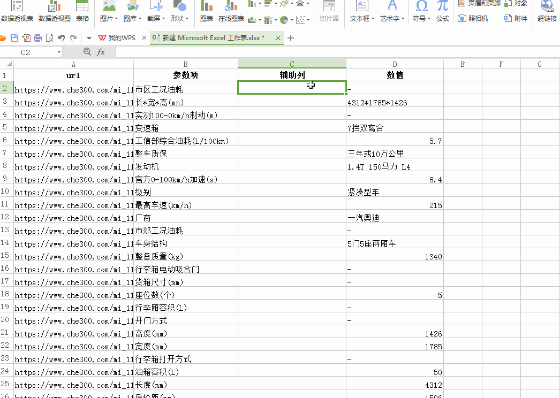The height and width of the screenshot is (398, 560).
Task: Click the formula bar input field
Action: 337,52
